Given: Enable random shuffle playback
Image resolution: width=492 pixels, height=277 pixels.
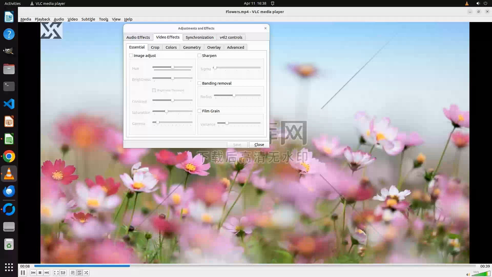Looking at the screenshot, I should pos(86,273).
